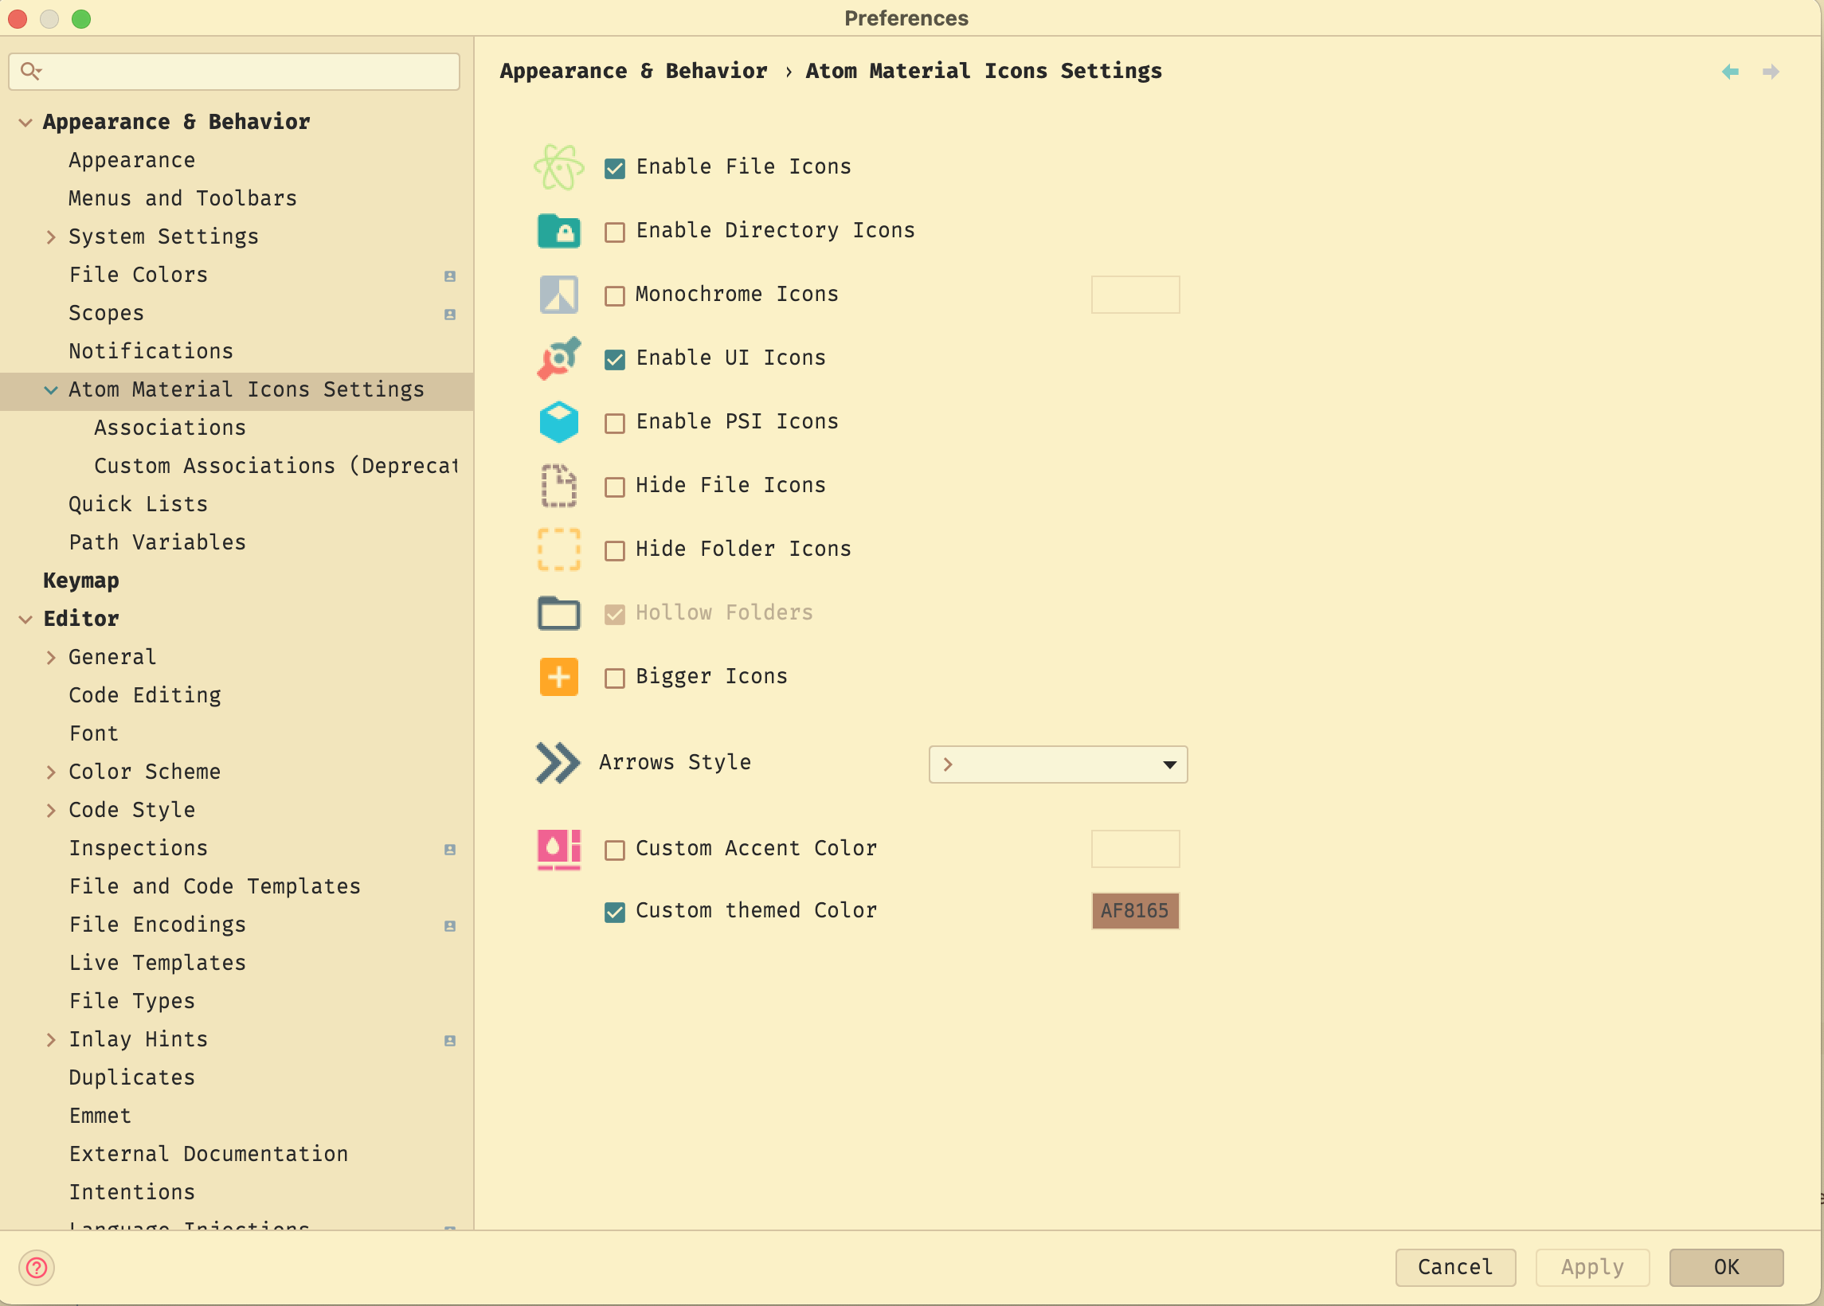Enable the Bigger Icons checkbox
This screenshot has width=1824, height=1306.
click(614, 678)
